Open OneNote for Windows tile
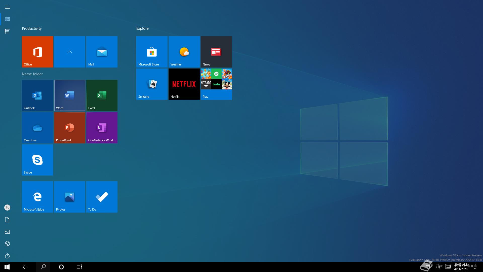483x272 pixels. (x=102, y=128)
